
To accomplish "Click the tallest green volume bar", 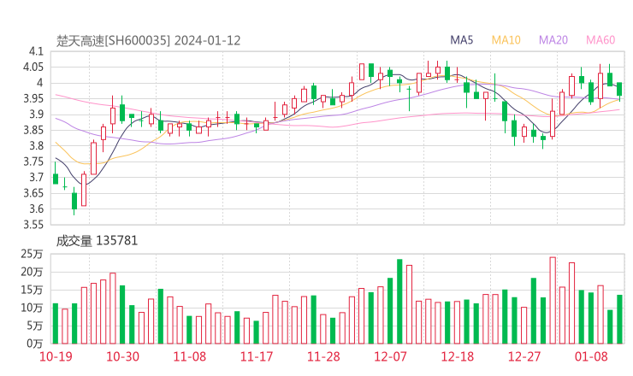I will point(399,302).
